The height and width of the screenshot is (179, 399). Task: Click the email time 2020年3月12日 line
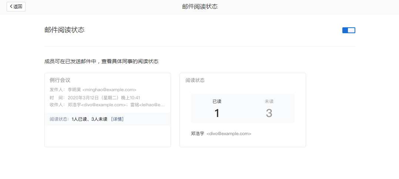104,98
